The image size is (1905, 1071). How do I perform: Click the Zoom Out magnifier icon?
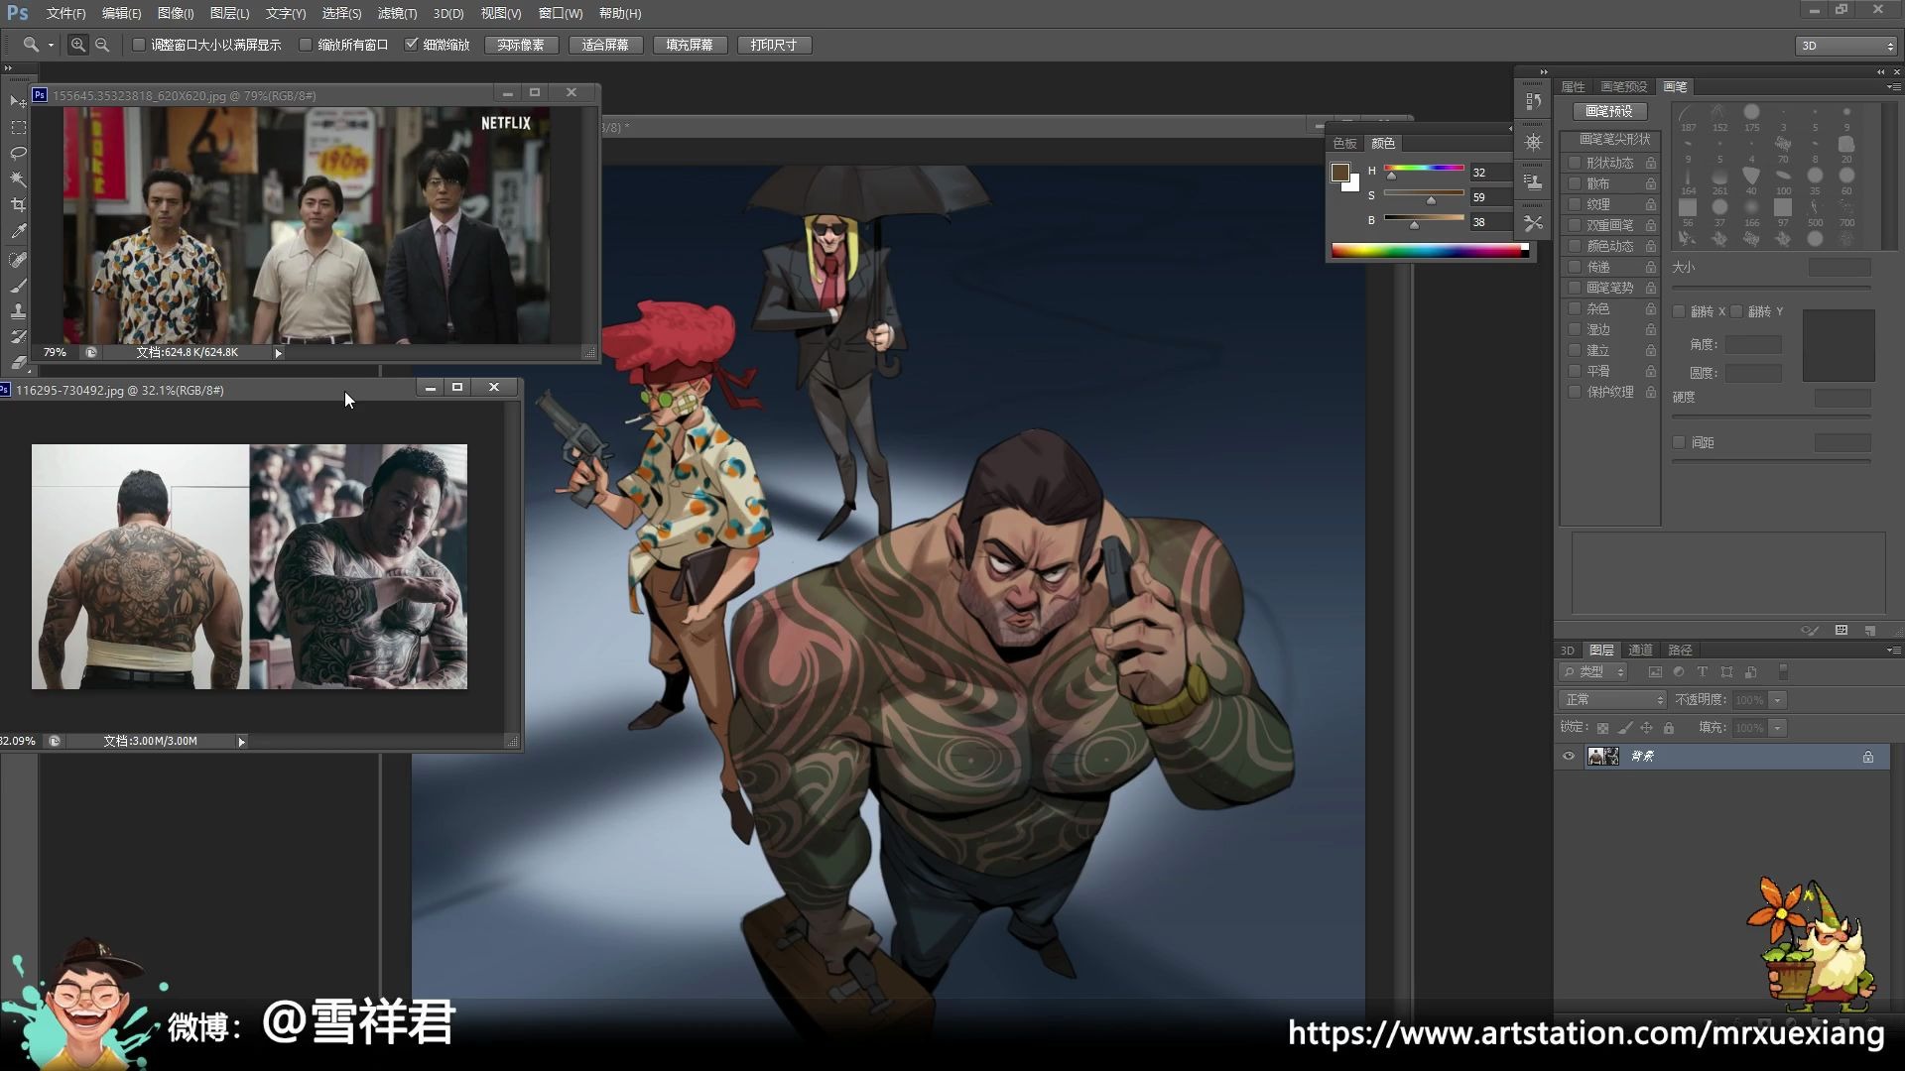click(x=101, y=45)
